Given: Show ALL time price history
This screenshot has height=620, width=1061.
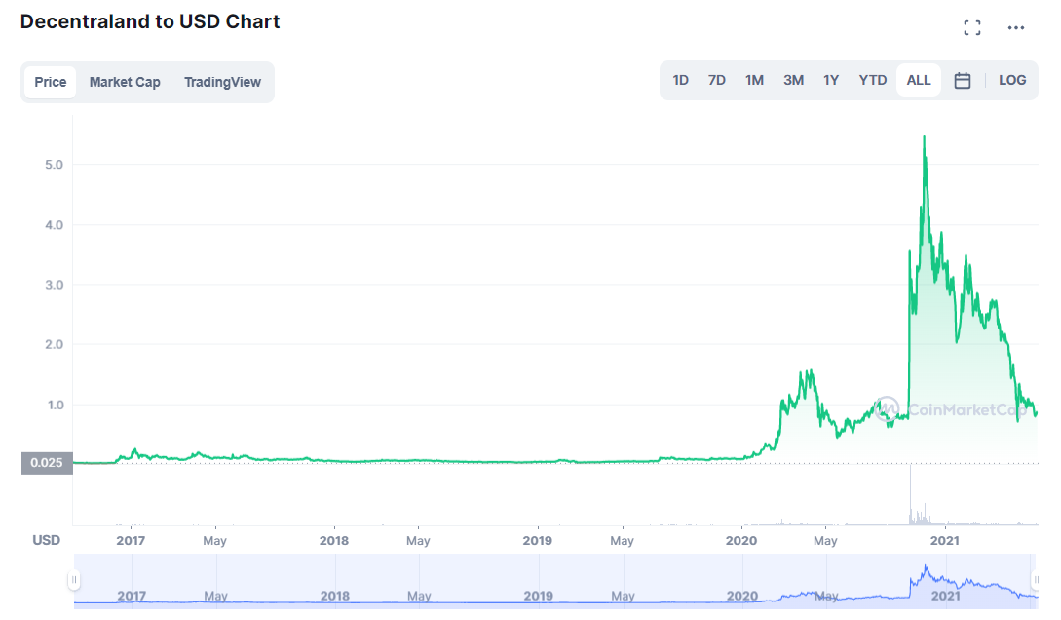Looking at the screenshot, I should [x=919, y=81].
